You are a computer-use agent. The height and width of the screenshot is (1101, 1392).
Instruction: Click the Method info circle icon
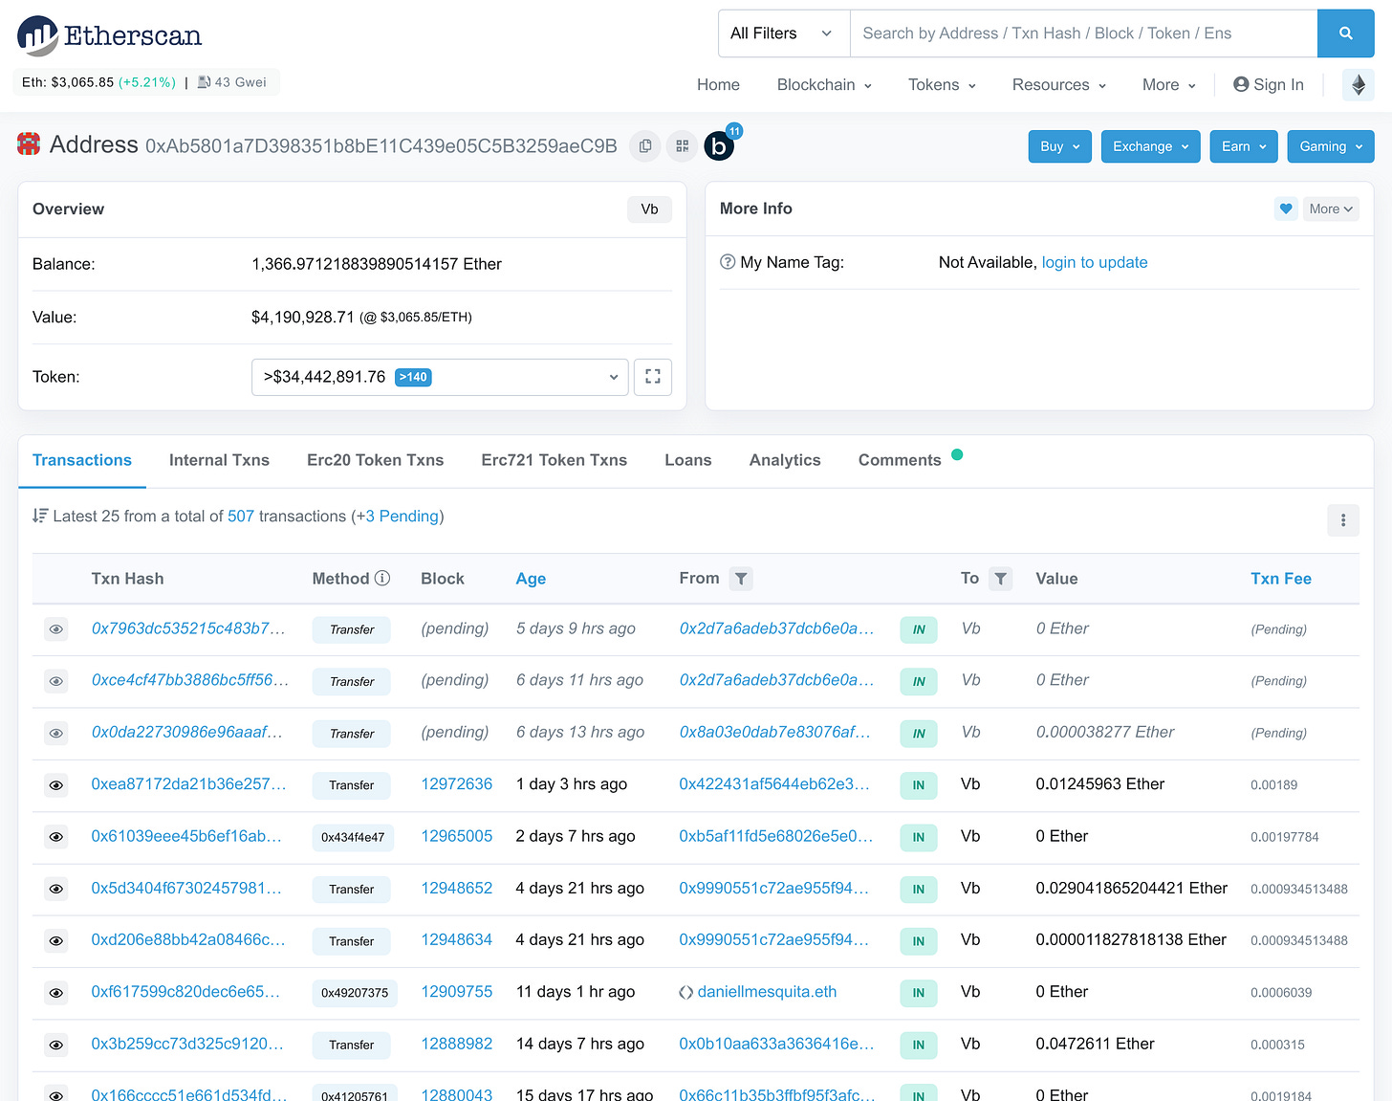click(382, 578)
